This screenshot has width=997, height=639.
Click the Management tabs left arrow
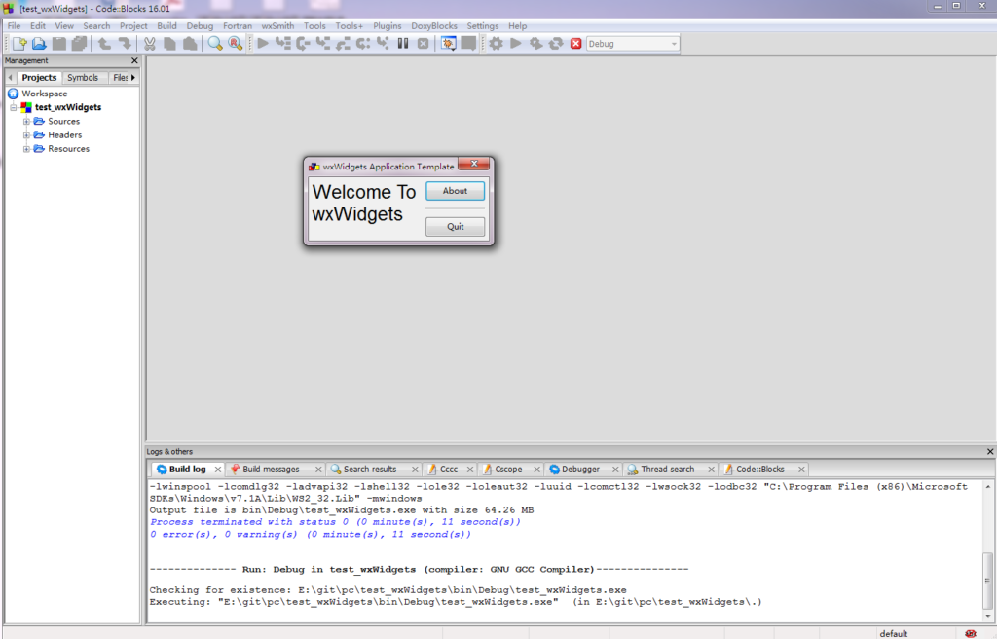point(10,78)
